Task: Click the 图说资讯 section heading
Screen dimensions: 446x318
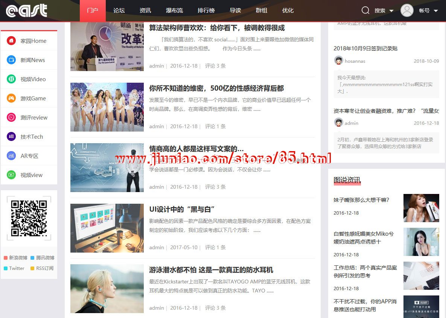Action: pyautogui.click(x=347, y=180)
